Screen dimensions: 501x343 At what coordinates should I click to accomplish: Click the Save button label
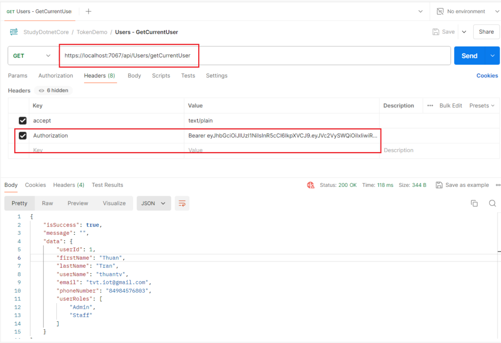pos(448,32)
